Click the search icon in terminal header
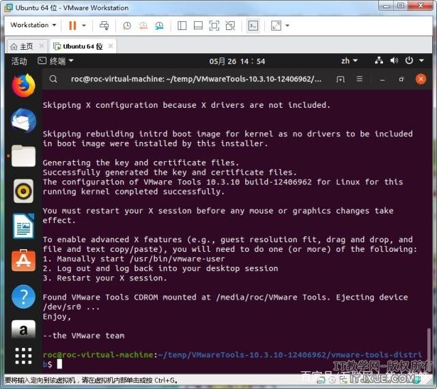The width and height of the screenshot is (437, 389). click(53, 78)
